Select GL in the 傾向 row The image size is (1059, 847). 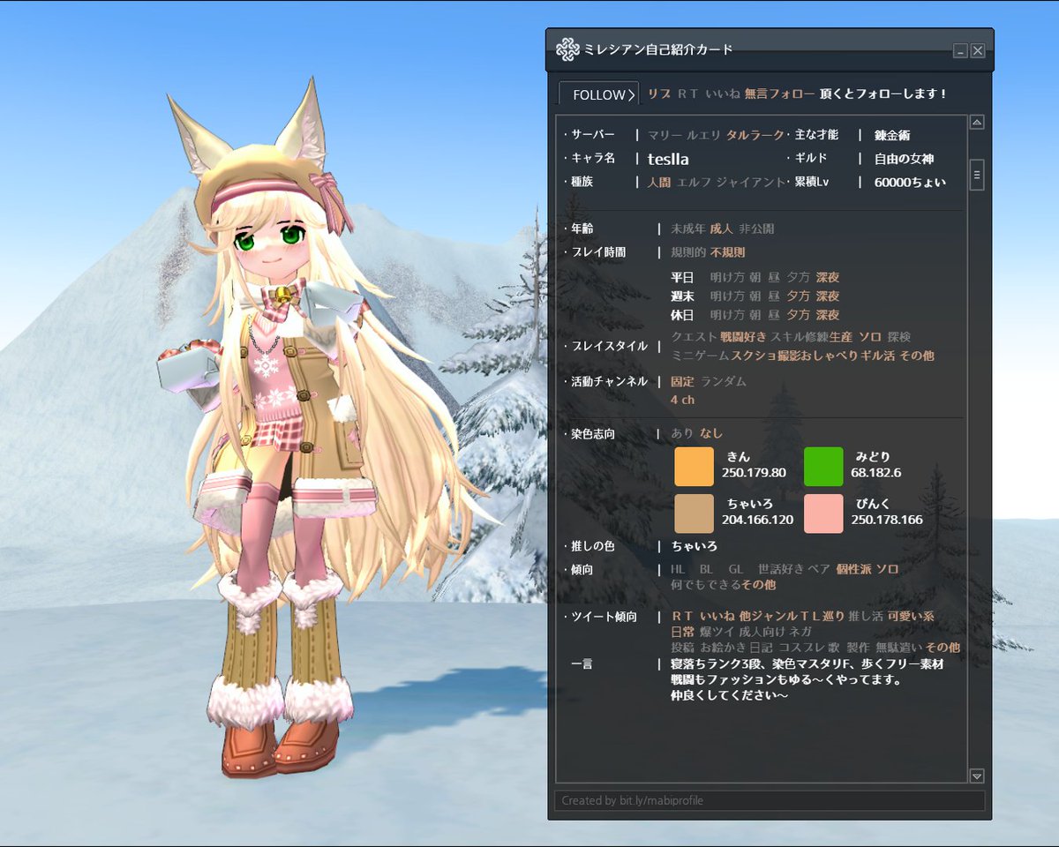[736, 570]
